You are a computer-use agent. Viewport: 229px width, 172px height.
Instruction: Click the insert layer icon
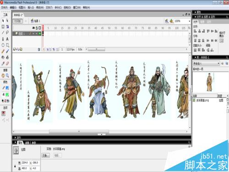point(15,50)
